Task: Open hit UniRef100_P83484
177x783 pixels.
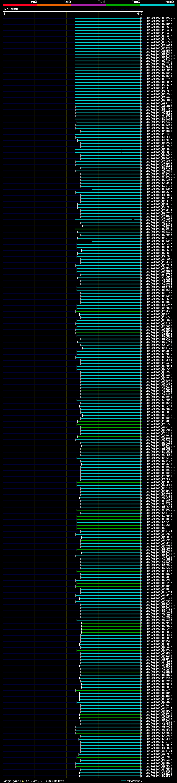Action: pyautogui.click(x=158, y=30)
